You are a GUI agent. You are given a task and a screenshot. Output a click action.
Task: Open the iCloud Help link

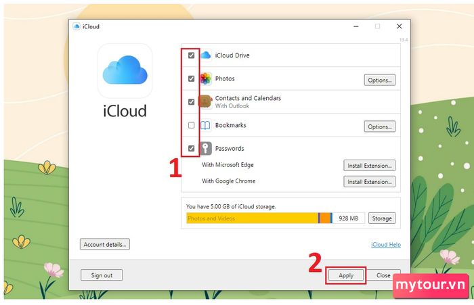point(386,245)
